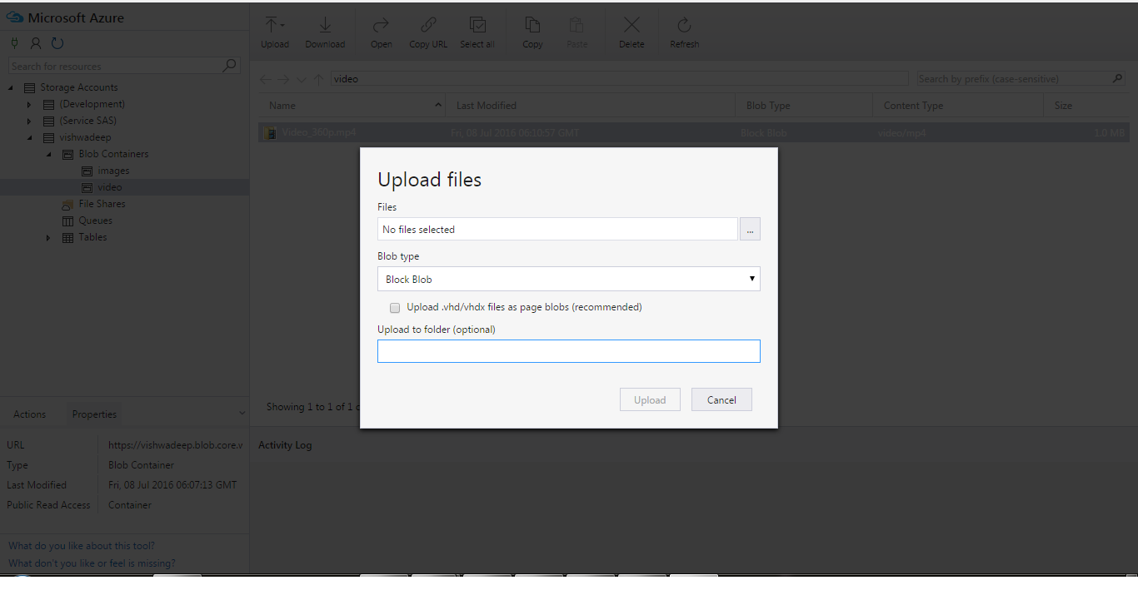Viewport: 1138px width, 590px height.
Task: Sort by the Last Modified column header
Action: click(x=591, y=106)
